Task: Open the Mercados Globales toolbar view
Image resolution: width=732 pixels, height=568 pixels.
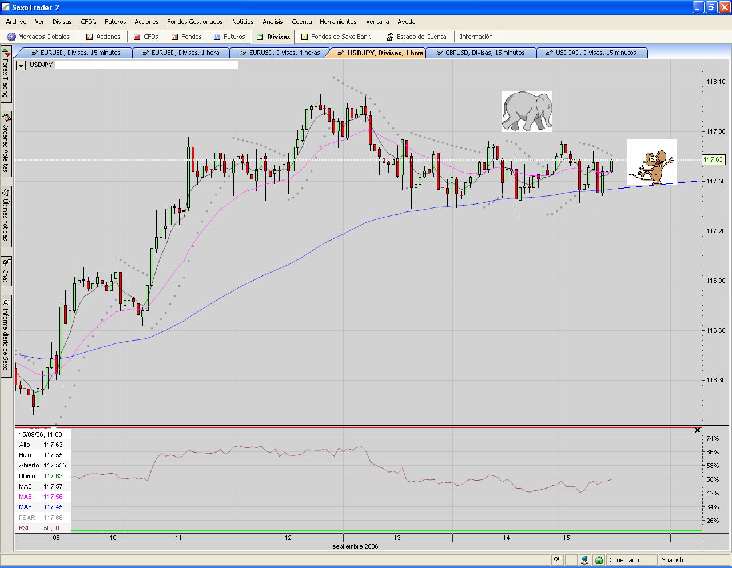Action: pyautogui.click(x=39, y=37)
